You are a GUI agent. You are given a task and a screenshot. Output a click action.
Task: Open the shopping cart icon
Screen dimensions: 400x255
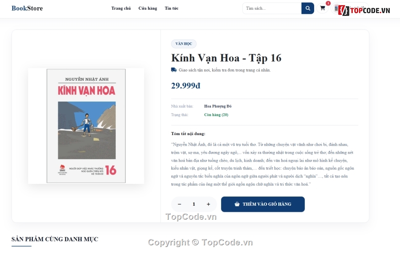323,8
